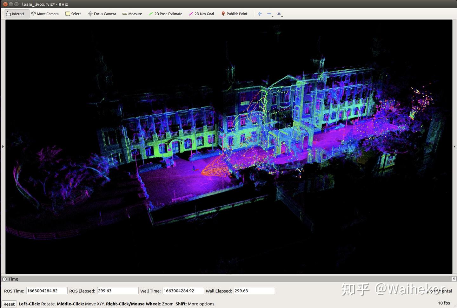Activate the Move Camera tool
Viewport: 457px width, 308px height.
tap(45, 14)
